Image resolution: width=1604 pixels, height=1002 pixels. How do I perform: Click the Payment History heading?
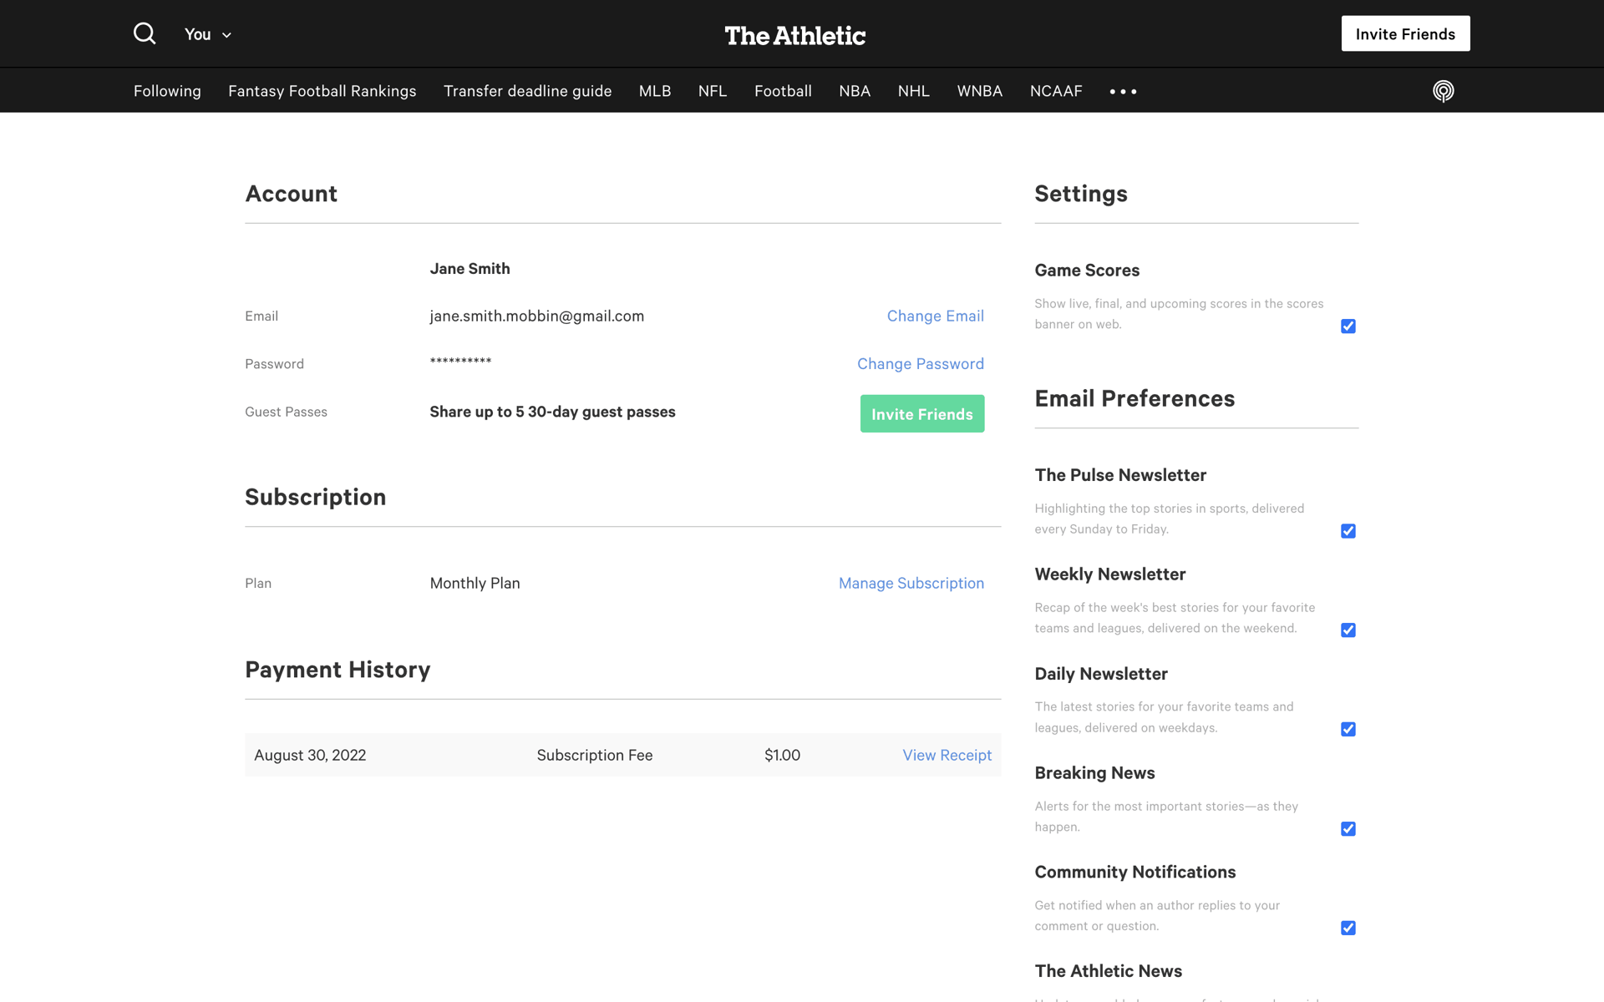tap(338, 670)
